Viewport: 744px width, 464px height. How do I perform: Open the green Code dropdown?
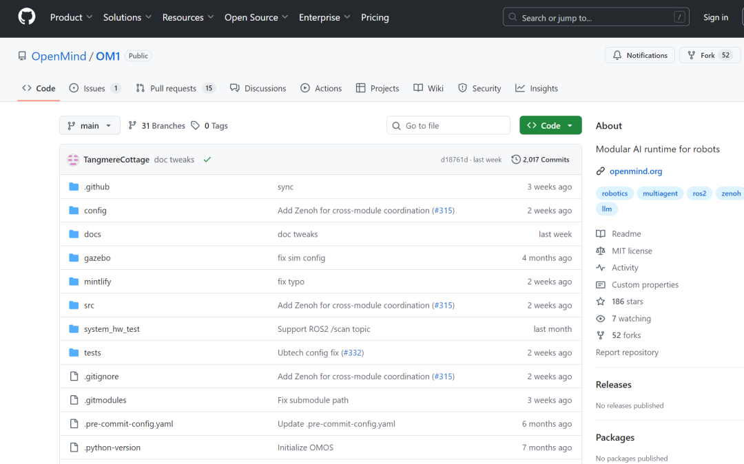(x=550, y=125)
